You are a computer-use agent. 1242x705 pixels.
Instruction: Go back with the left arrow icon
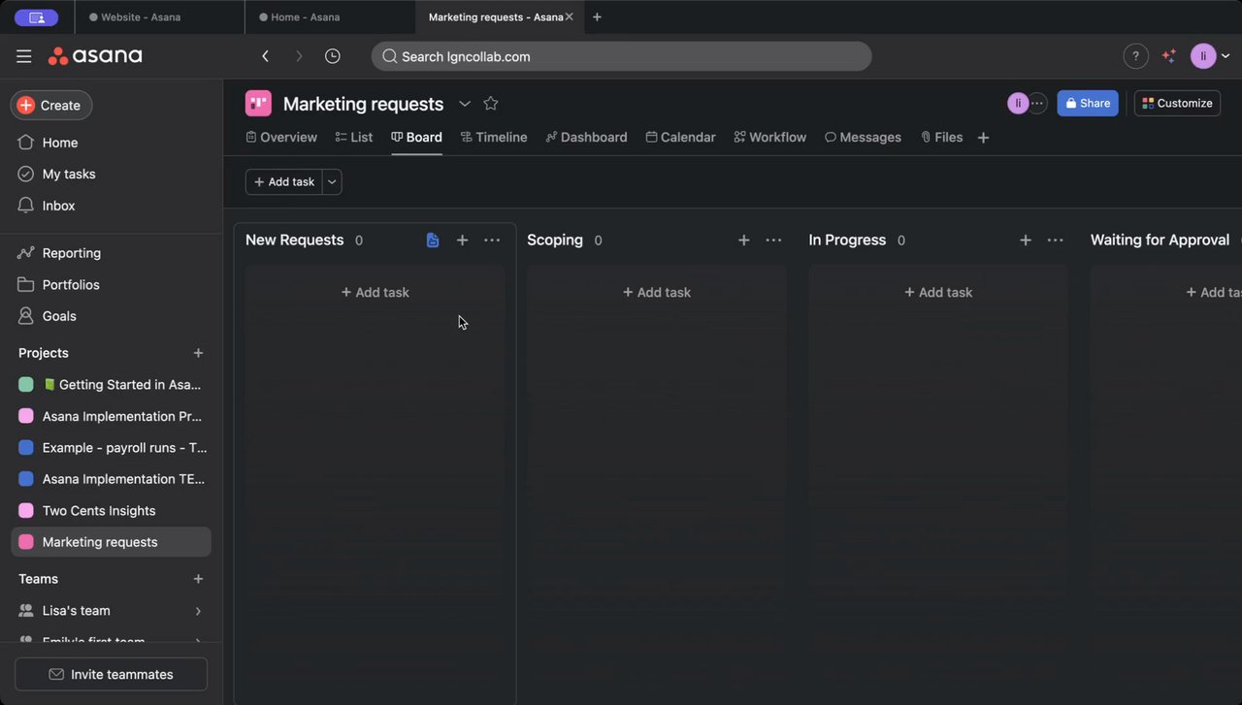coord(265,56)
